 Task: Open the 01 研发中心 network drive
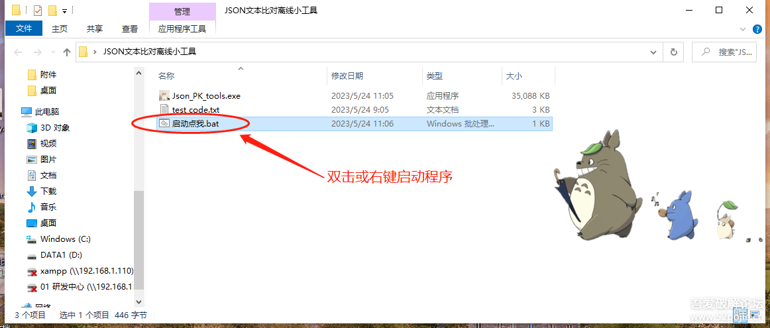point(86,287)
